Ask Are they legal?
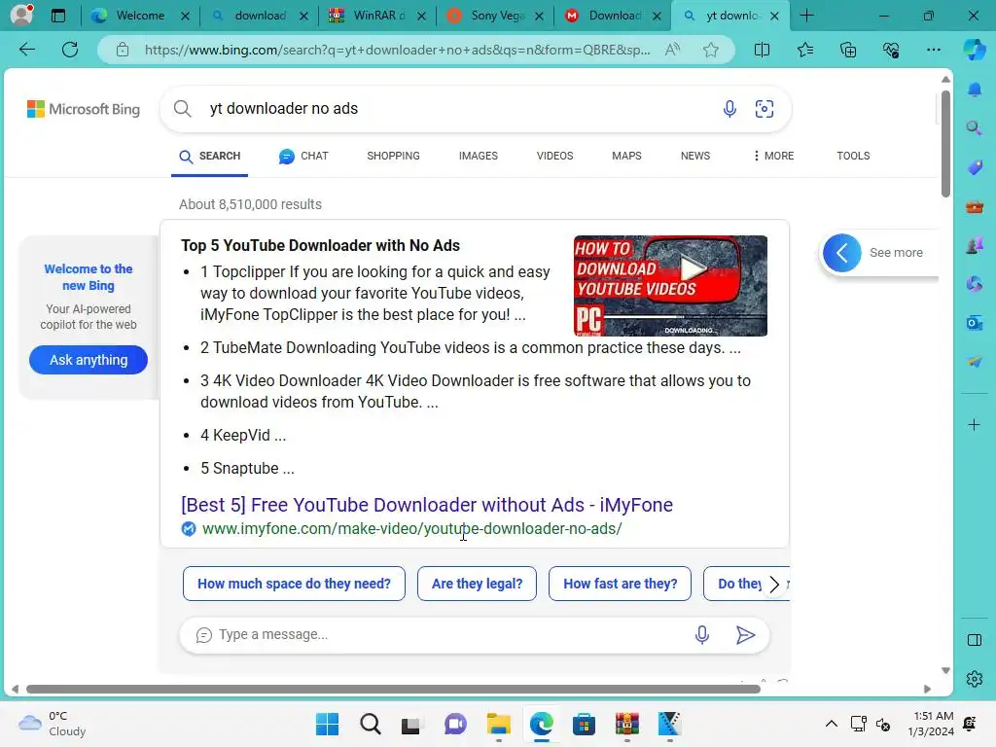The image size is (996, 747). click(x=477, y=584)
